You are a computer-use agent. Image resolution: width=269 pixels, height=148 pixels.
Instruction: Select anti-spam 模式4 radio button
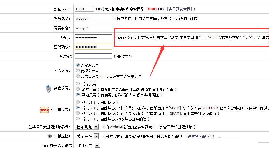tap(78, 119)
